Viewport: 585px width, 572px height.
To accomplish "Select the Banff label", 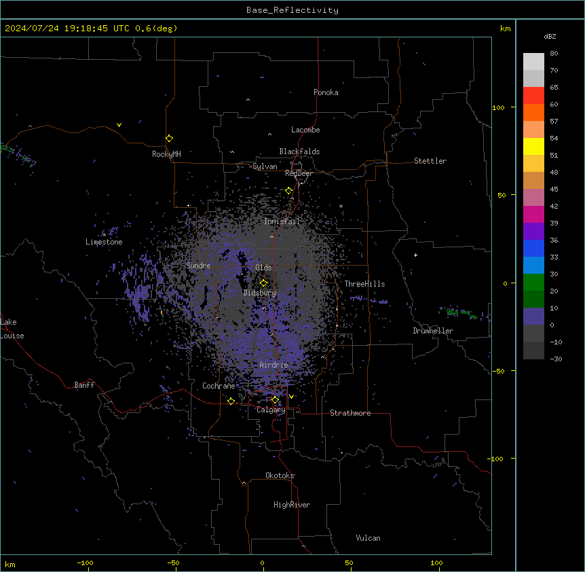I will point(84,385).
